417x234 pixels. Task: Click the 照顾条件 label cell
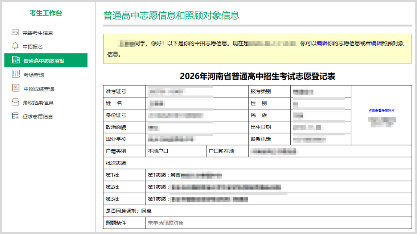click(124, 223)
